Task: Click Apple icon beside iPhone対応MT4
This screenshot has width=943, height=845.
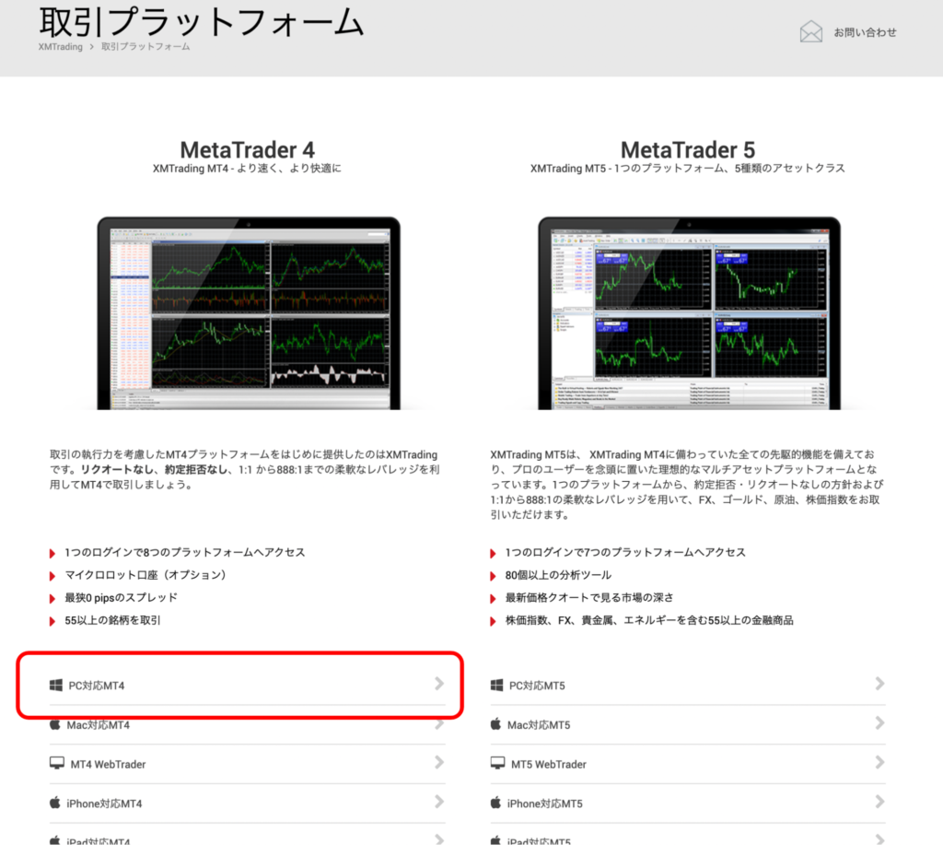Action: pos(54,803)
